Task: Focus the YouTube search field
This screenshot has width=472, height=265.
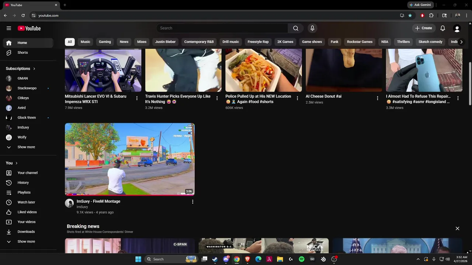Action: click(x=222, y=28)
